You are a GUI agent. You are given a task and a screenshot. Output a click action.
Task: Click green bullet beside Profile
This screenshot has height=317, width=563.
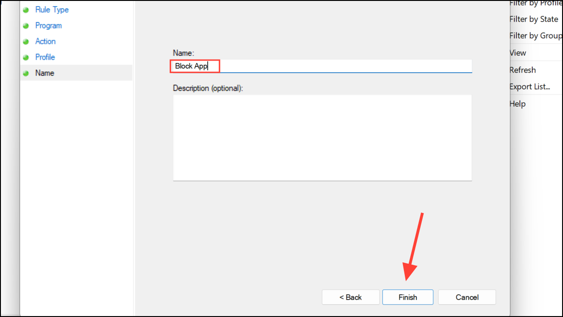pyautogui.click(x=26, y=58)
